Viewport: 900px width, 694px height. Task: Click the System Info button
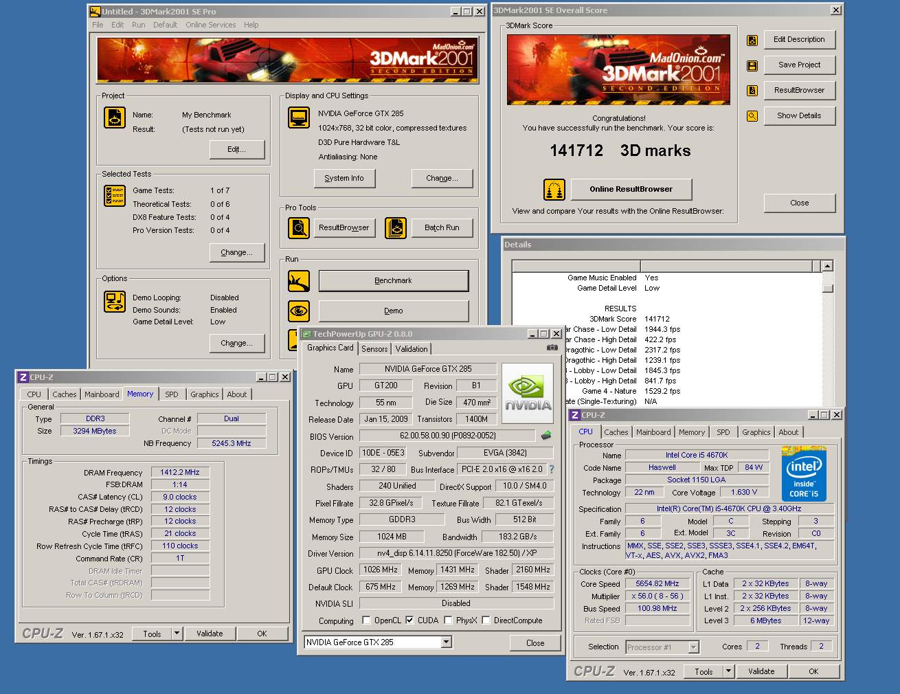point(344,179)
